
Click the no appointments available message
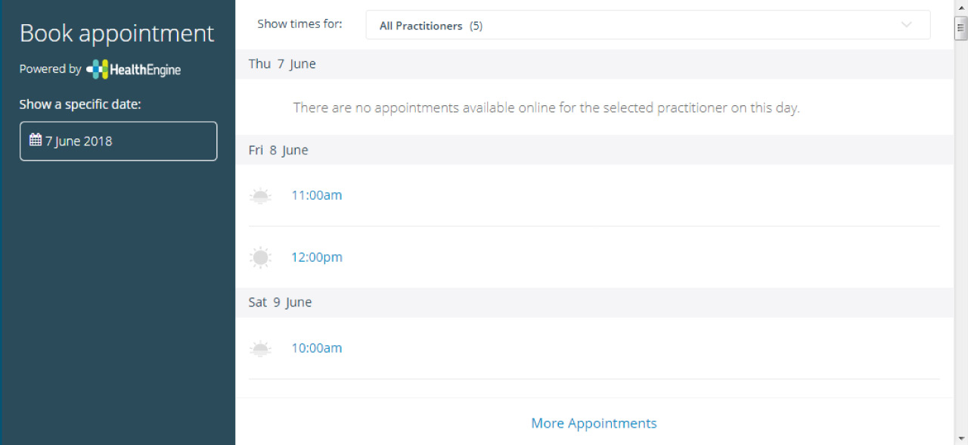coord(546,107)
